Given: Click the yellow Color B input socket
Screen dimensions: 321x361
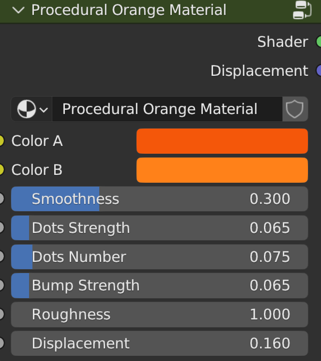Looking at the screenshot, I should pyautogui.click(x=1, y=170).
